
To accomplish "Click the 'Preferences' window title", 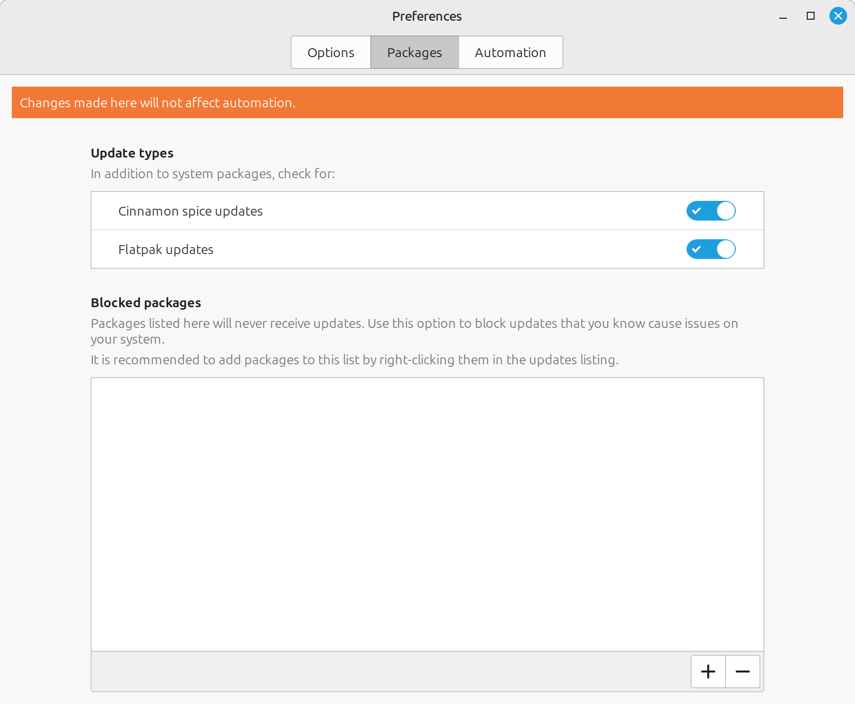I will coord(427,16).
